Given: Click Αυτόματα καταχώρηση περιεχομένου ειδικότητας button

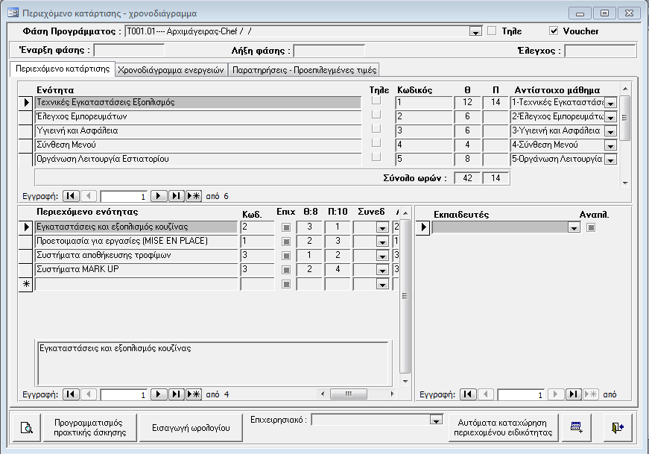Looking at the screenshot, I should pos(503,427).
